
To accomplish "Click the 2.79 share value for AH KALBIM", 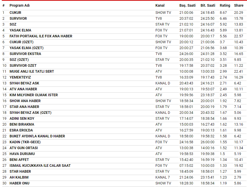I will pyautogui.click(x=238, y=177).
